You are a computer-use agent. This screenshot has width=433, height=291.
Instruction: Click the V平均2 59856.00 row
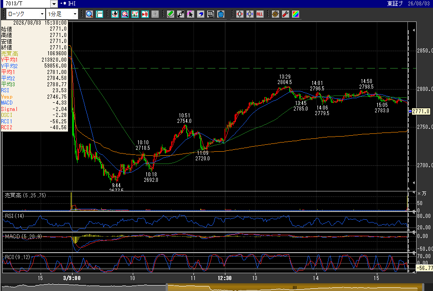click(x=34, y=66)
